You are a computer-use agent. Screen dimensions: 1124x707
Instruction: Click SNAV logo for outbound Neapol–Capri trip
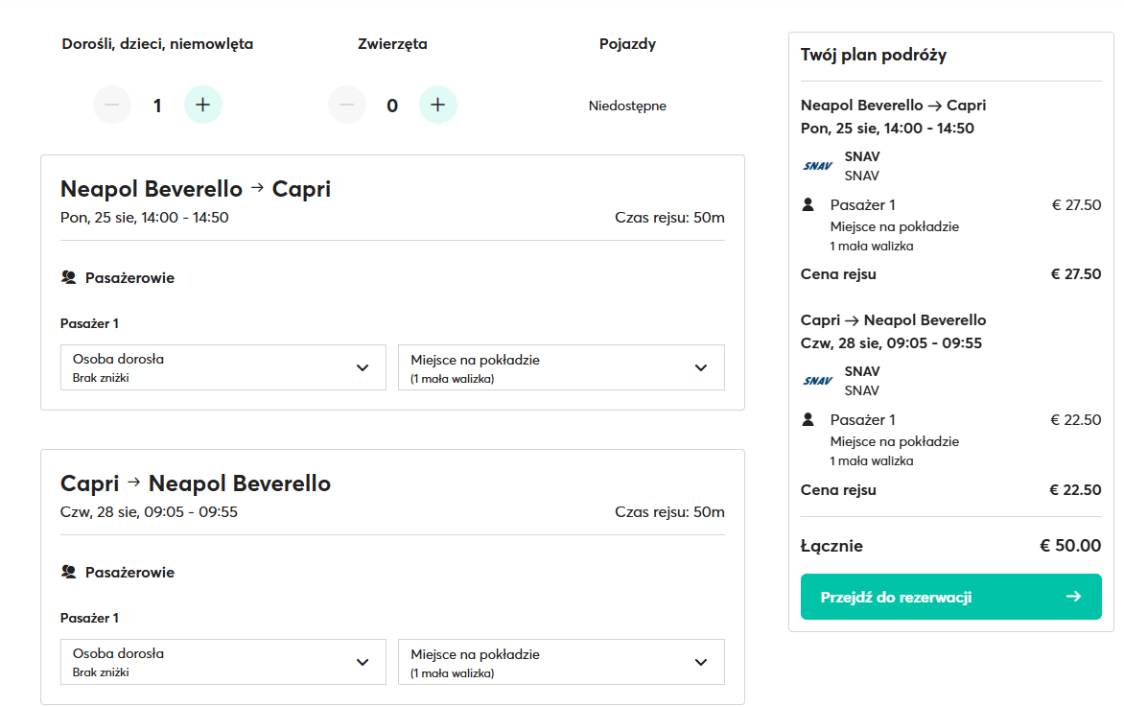coord(817,166)
